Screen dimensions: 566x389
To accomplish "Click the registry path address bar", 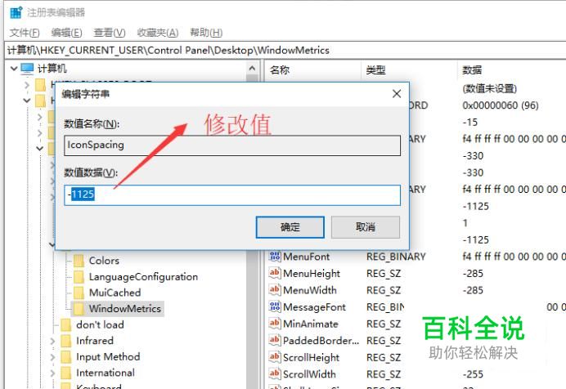I will pos(285,50).
